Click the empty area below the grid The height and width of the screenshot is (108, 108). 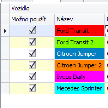pos(54,101)
